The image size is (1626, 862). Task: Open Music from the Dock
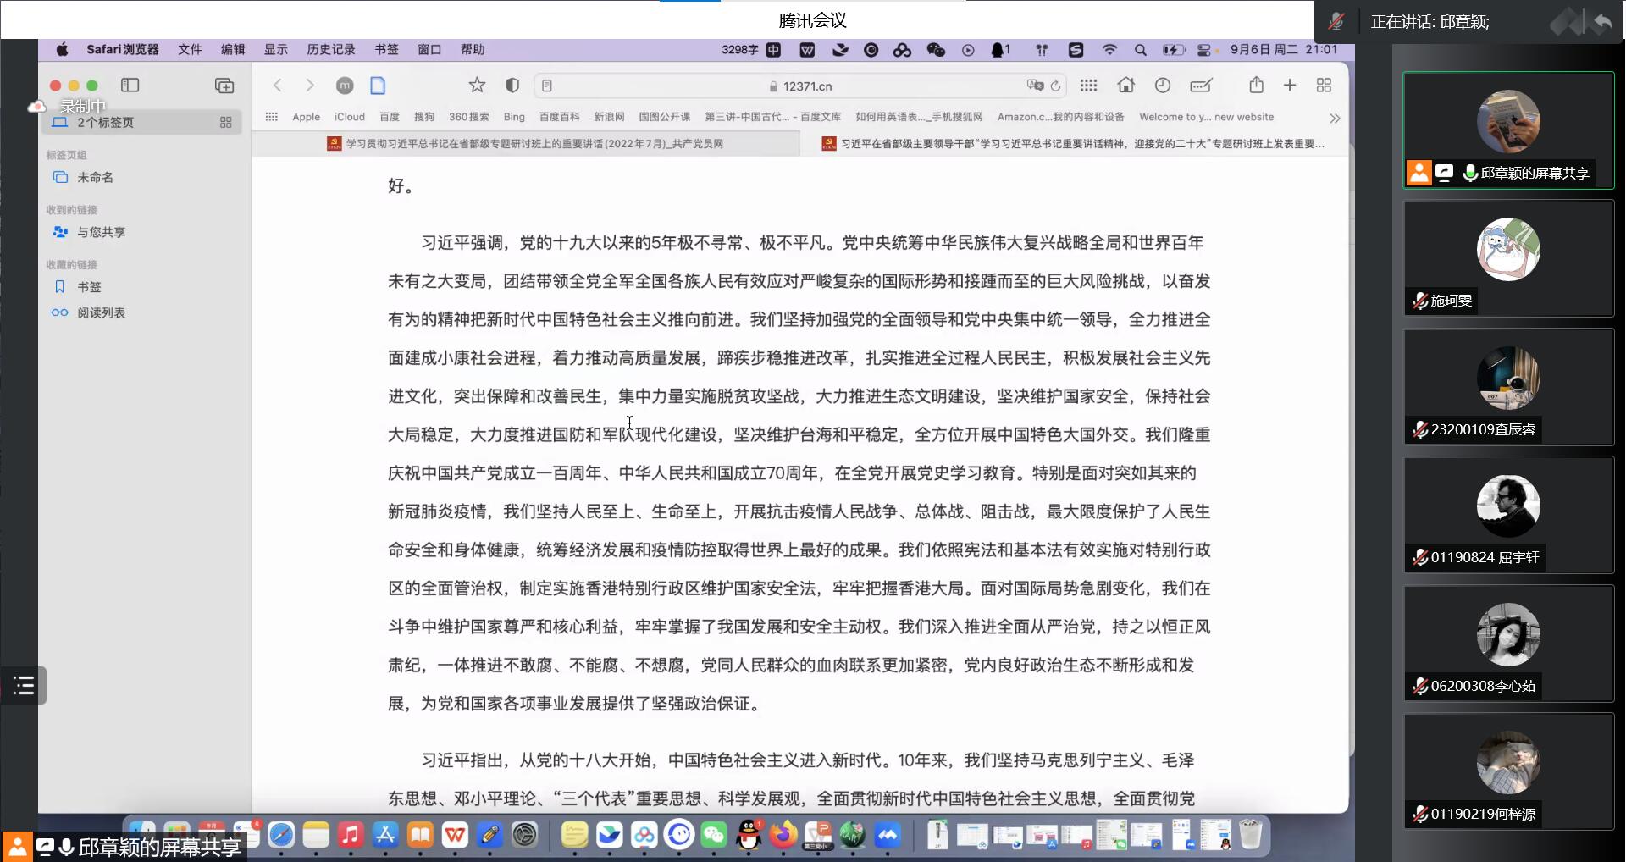point(351,836)
